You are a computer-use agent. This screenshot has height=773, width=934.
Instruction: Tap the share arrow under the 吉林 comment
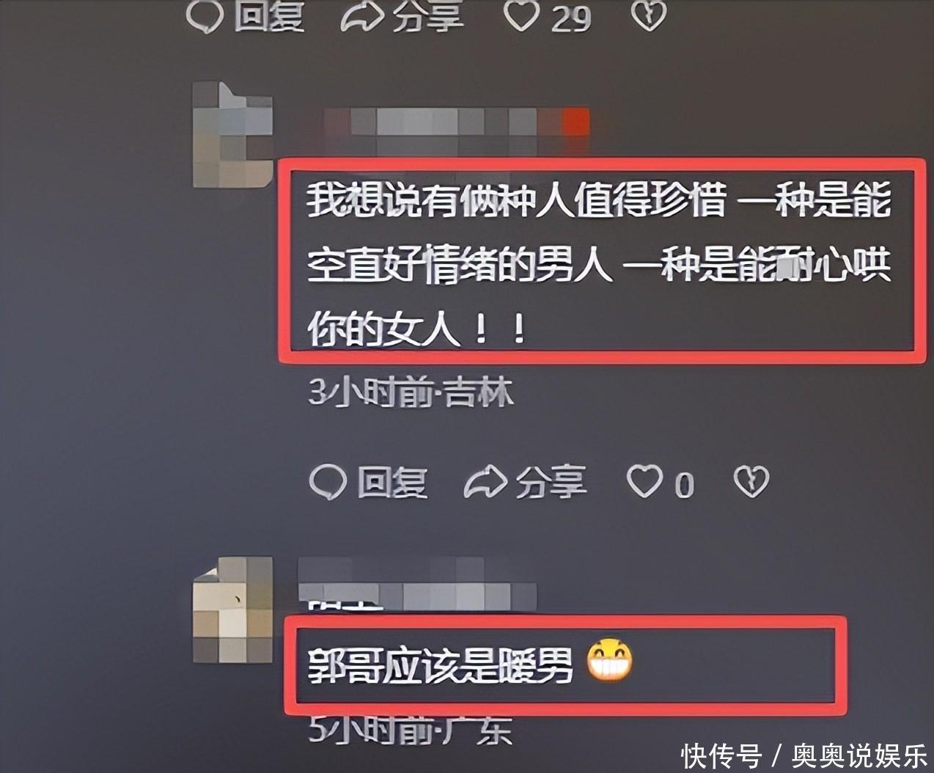485,482
